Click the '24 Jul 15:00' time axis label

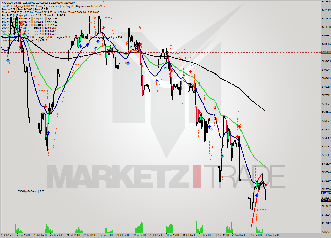pyautogui.click(x=23, y=235)
